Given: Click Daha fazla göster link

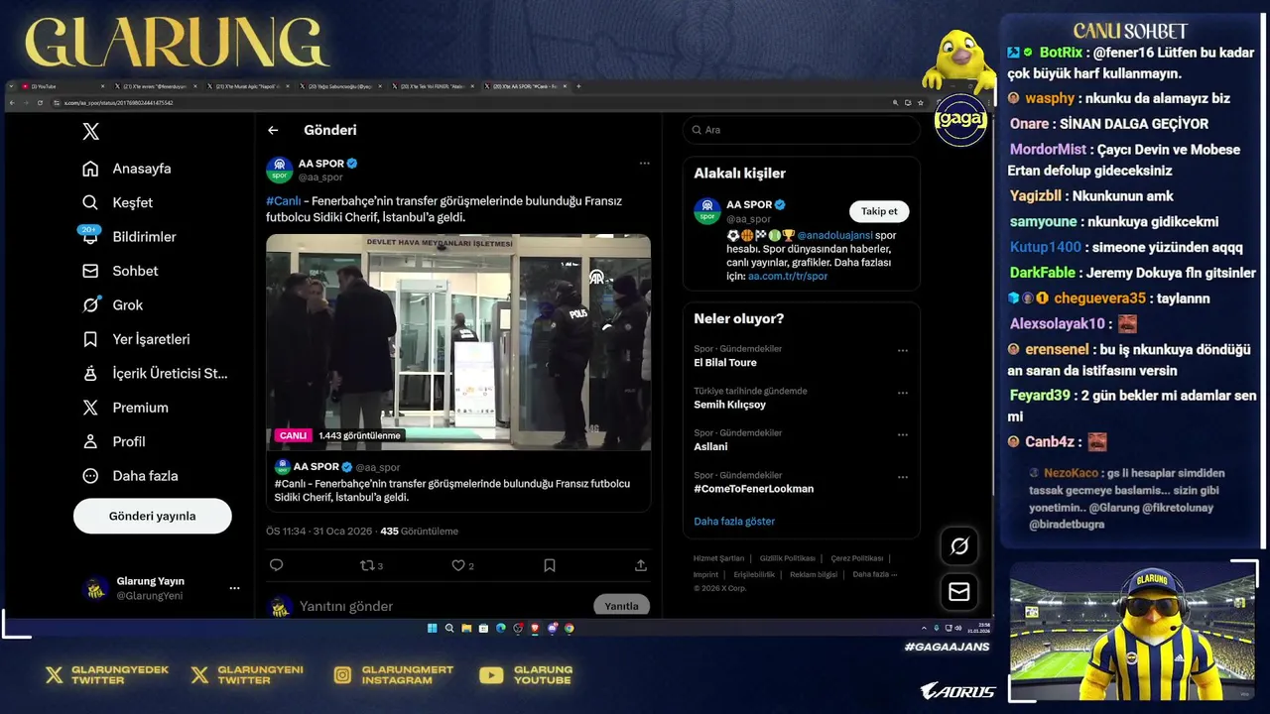Looking at the screenshot, I should (734, 522).
